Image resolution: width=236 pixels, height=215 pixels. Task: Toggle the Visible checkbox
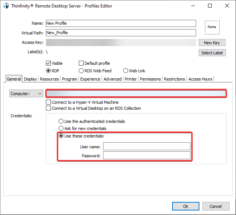(x=48, y=63)
